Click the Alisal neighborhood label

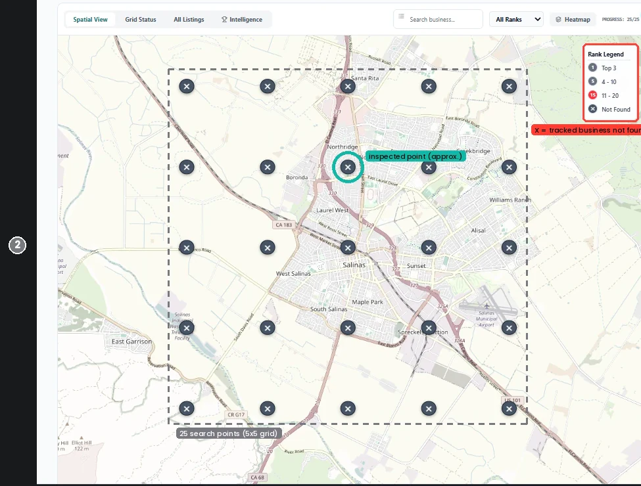click(x=479, y=231)
